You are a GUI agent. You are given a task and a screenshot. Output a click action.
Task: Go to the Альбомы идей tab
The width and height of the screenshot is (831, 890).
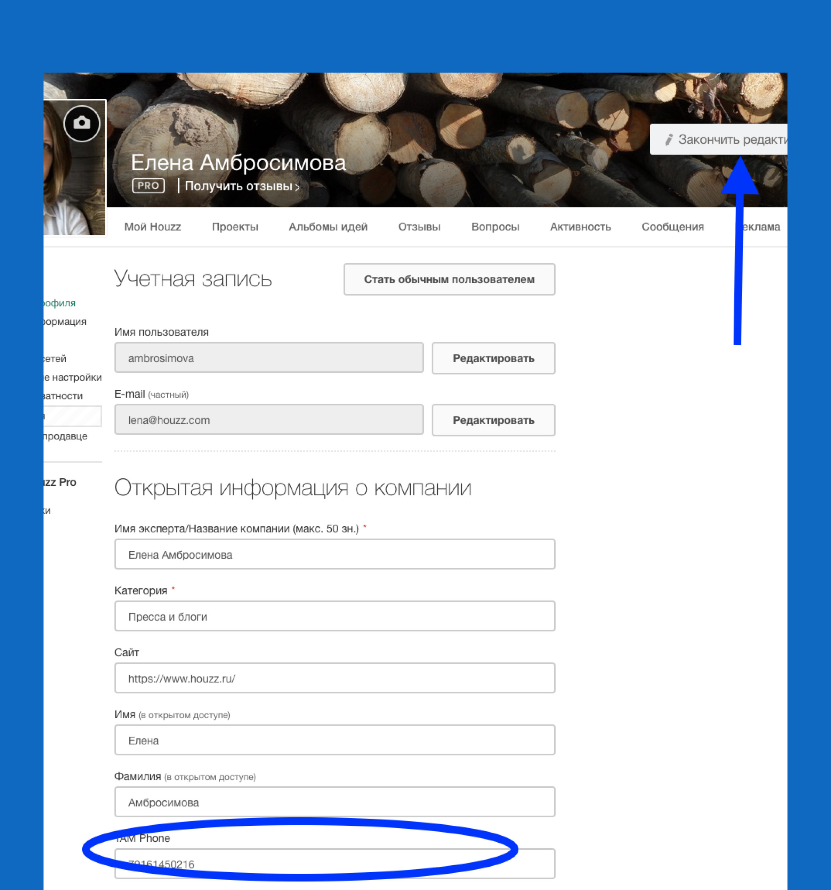point(328,227)
